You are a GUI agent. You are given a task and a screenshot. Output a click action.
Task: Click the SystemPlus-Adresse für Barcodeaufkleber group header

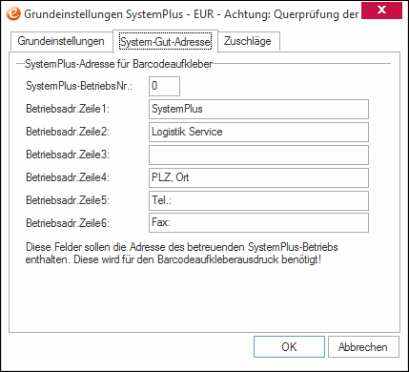(118, 64)
